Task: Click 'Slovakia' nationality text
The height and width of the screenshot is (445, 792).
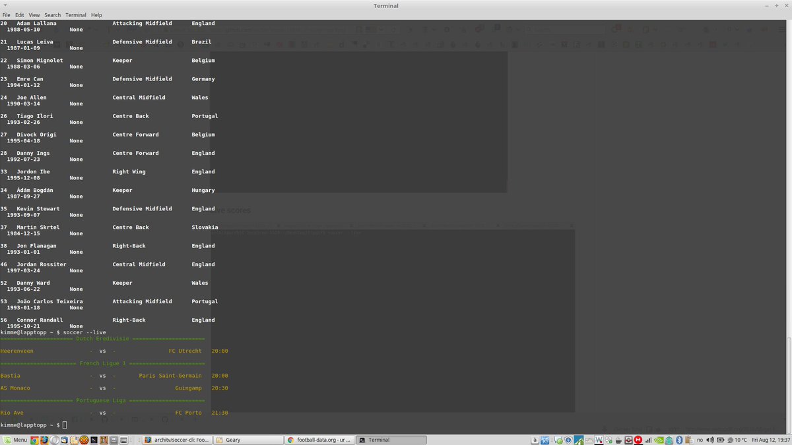Action: [205, 227]
